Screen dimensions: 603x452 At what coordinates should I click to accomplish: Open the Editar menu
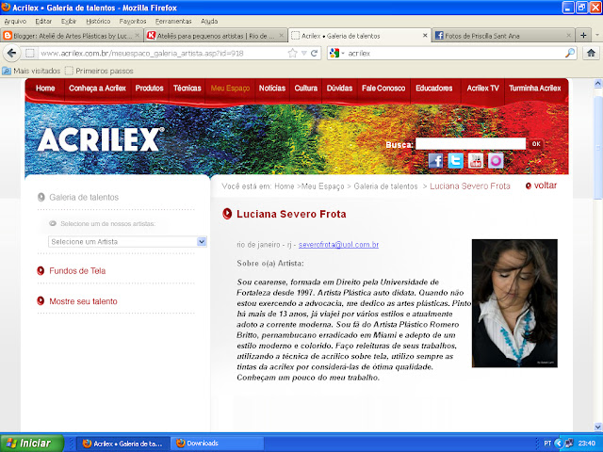[43, 21]
